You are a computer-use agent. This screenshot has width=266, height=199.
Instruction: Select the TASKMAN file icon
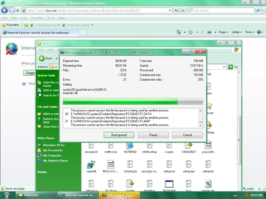click(x=169, y=186)
